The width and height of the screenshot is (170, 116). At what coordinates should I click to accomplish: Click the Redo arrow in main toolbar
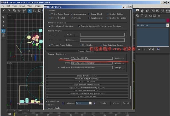click(9, 11)
